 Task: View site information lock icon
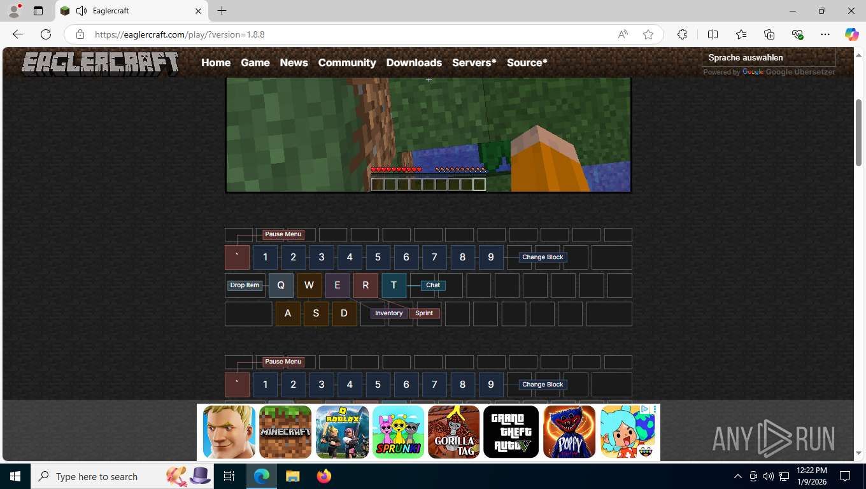[80, 34]
